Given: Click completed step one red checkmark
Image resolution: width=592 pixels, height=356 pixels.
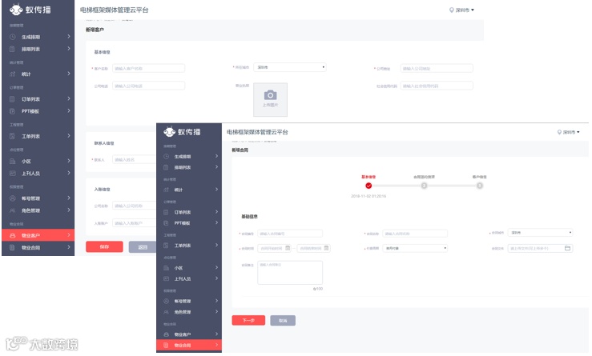Looking at the screenshot, I should click(368, 186).
